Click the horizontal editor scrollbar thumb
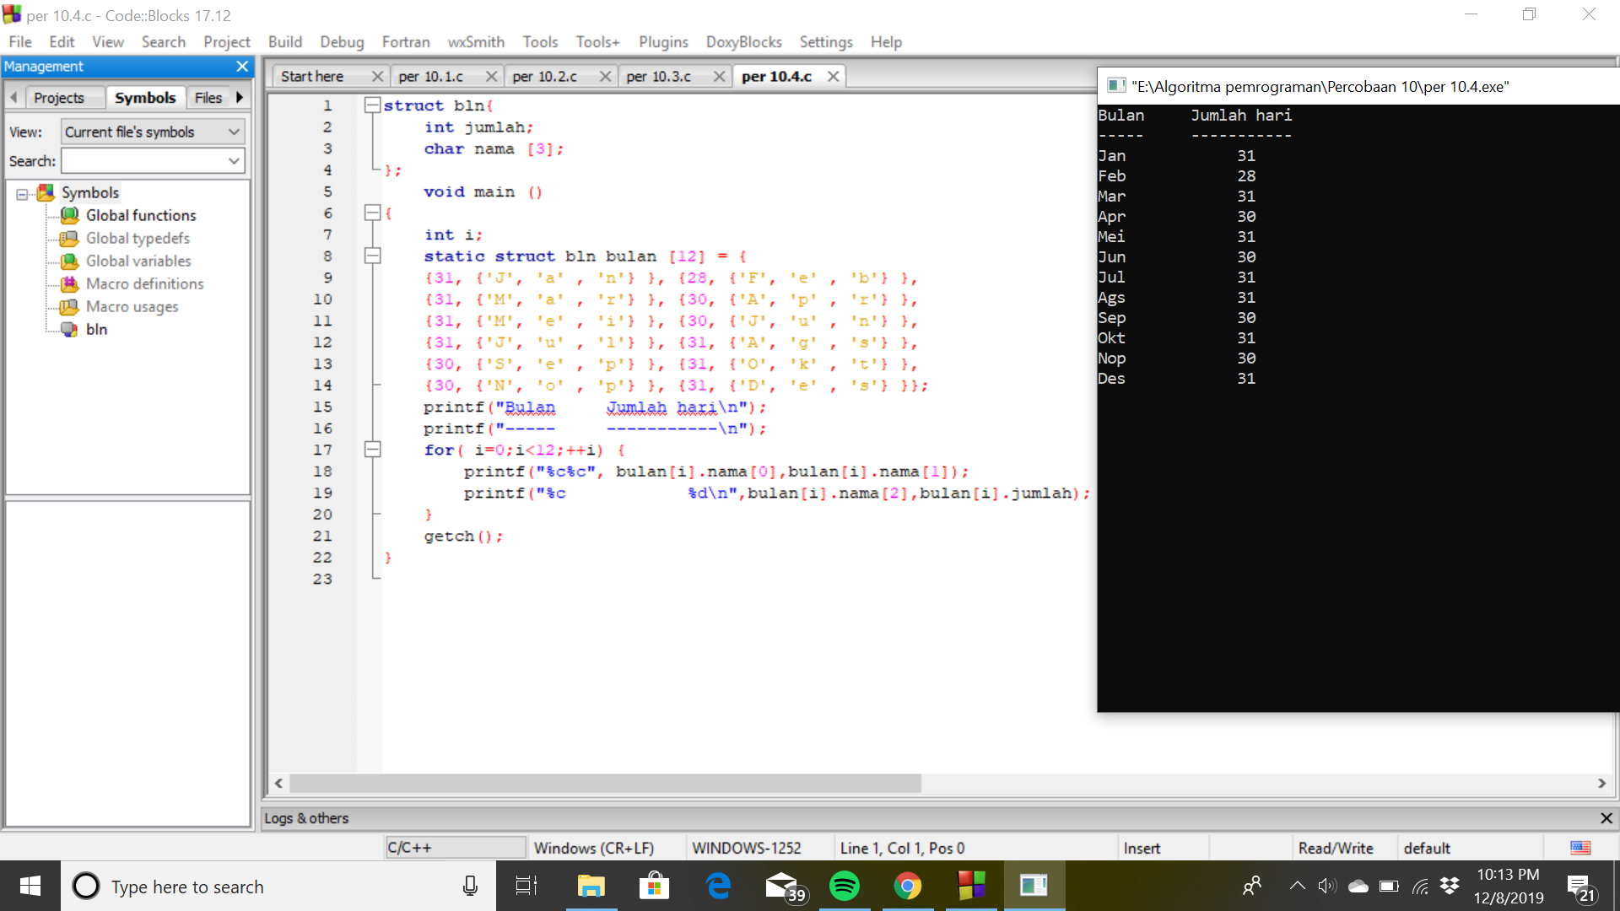The width and height of the screenshot is (1620, 911). (605, 783)
